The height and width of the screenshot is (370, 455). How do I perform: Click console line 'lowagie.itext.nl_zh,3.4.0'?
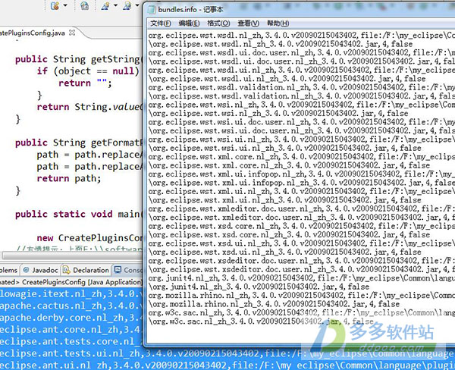[71, 293]
